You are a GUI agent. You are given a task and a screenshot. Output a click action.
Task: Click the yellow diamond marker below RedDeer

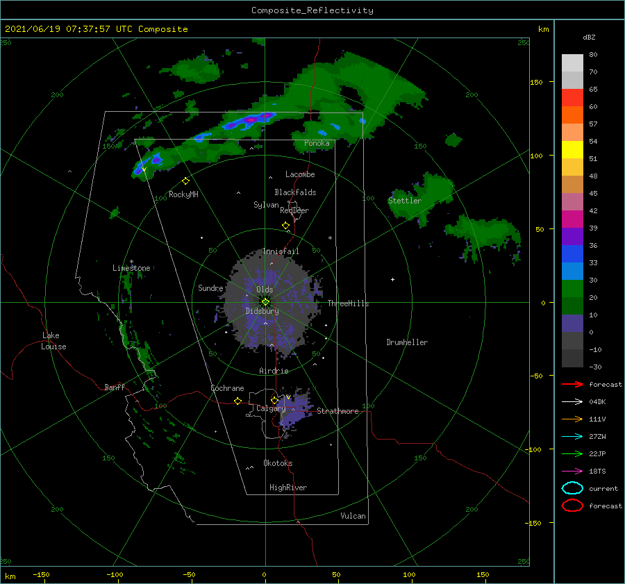pyautogui.click(x=286, y=226)
